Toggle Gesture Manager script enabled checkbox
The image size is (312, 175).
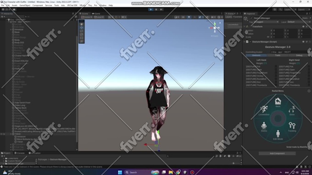click(251, 42)
